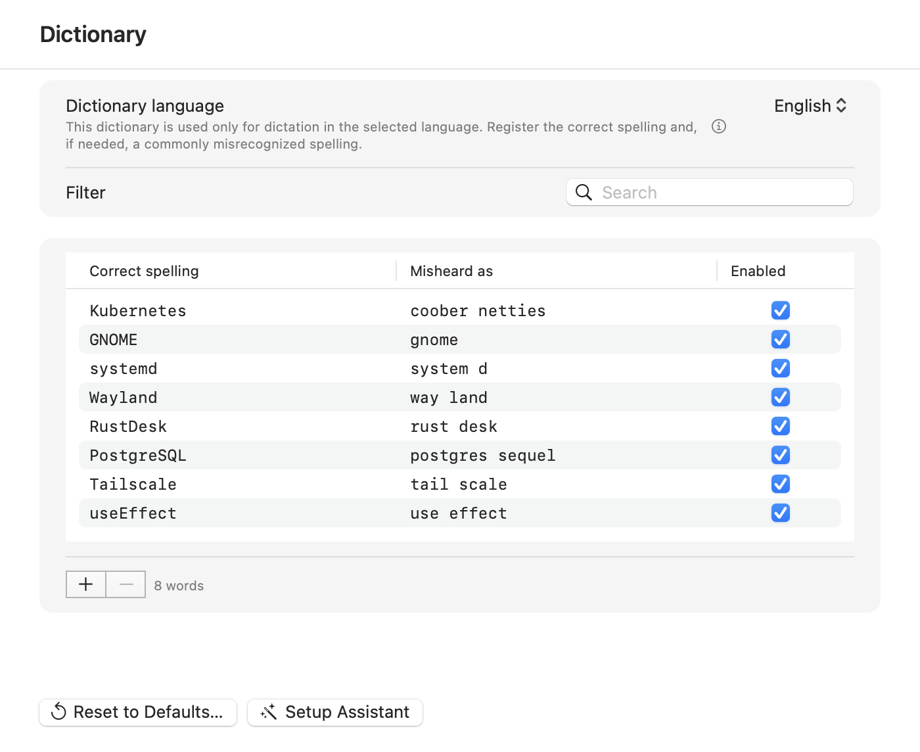This screenshot has width=920, height=752.
Task: Click the magnifying glass search icon
Action: tap(584, 192)
